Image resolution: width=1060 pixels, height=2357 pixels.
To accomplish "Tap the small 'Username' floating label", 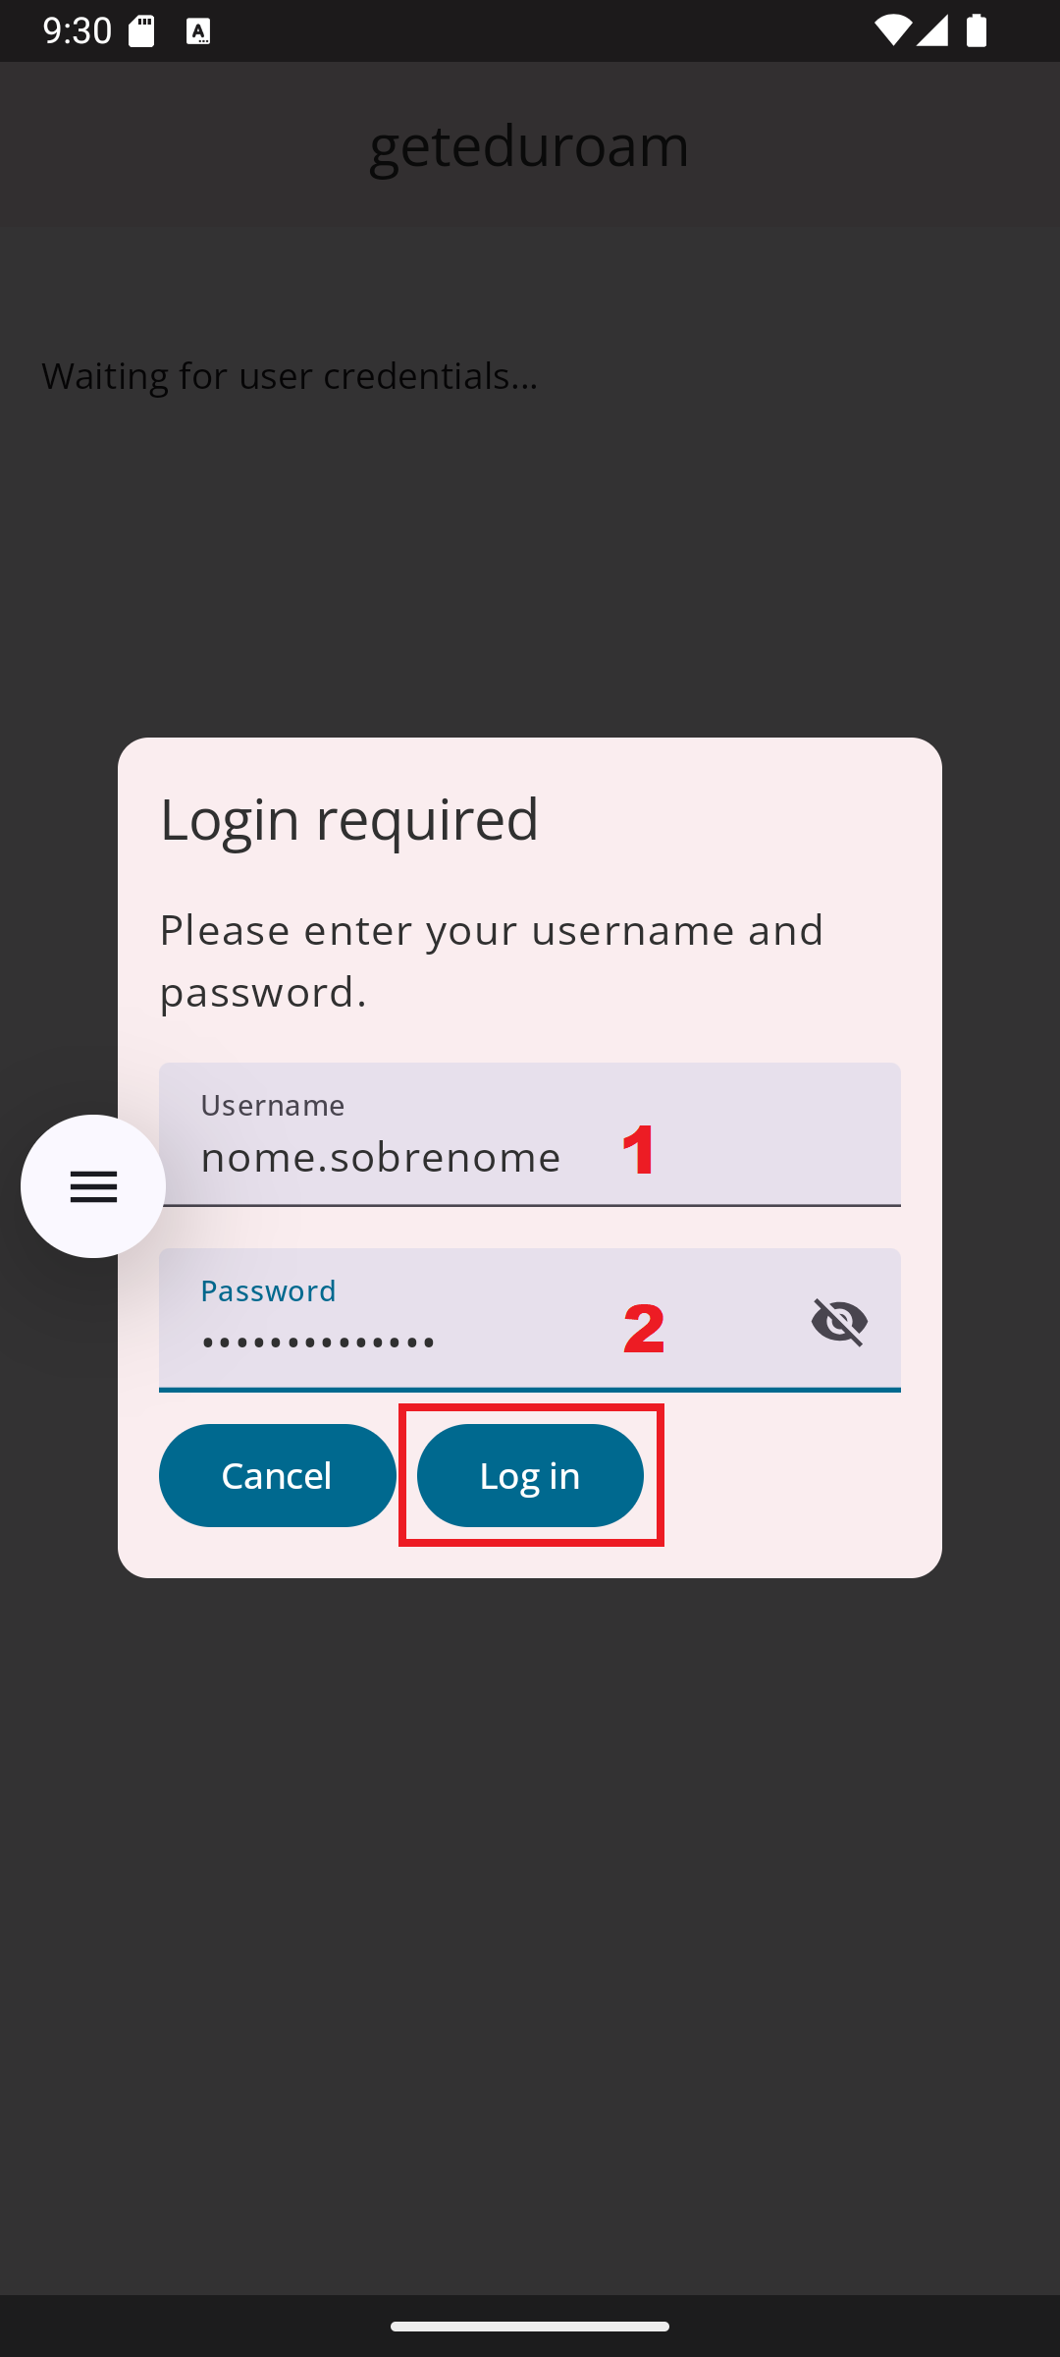I will pos(273,1106).
